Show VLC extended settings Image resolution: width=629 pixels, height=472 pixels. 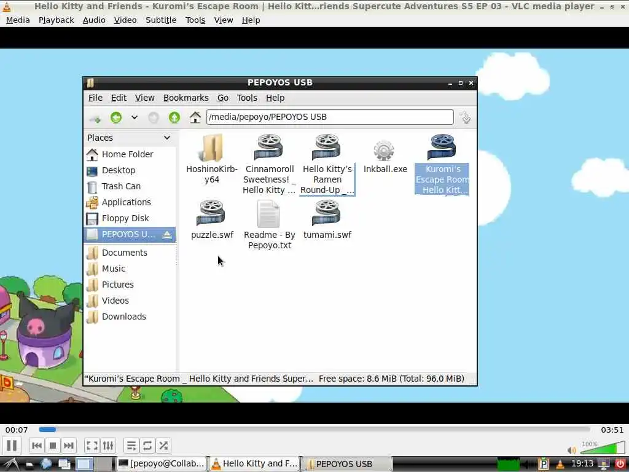tap(108, 446)
